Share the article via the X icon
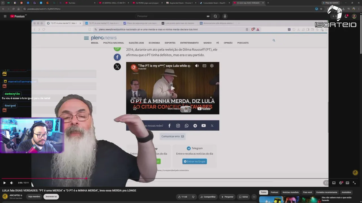The height and width of the screenshot is (203, 362). [117, 67]
